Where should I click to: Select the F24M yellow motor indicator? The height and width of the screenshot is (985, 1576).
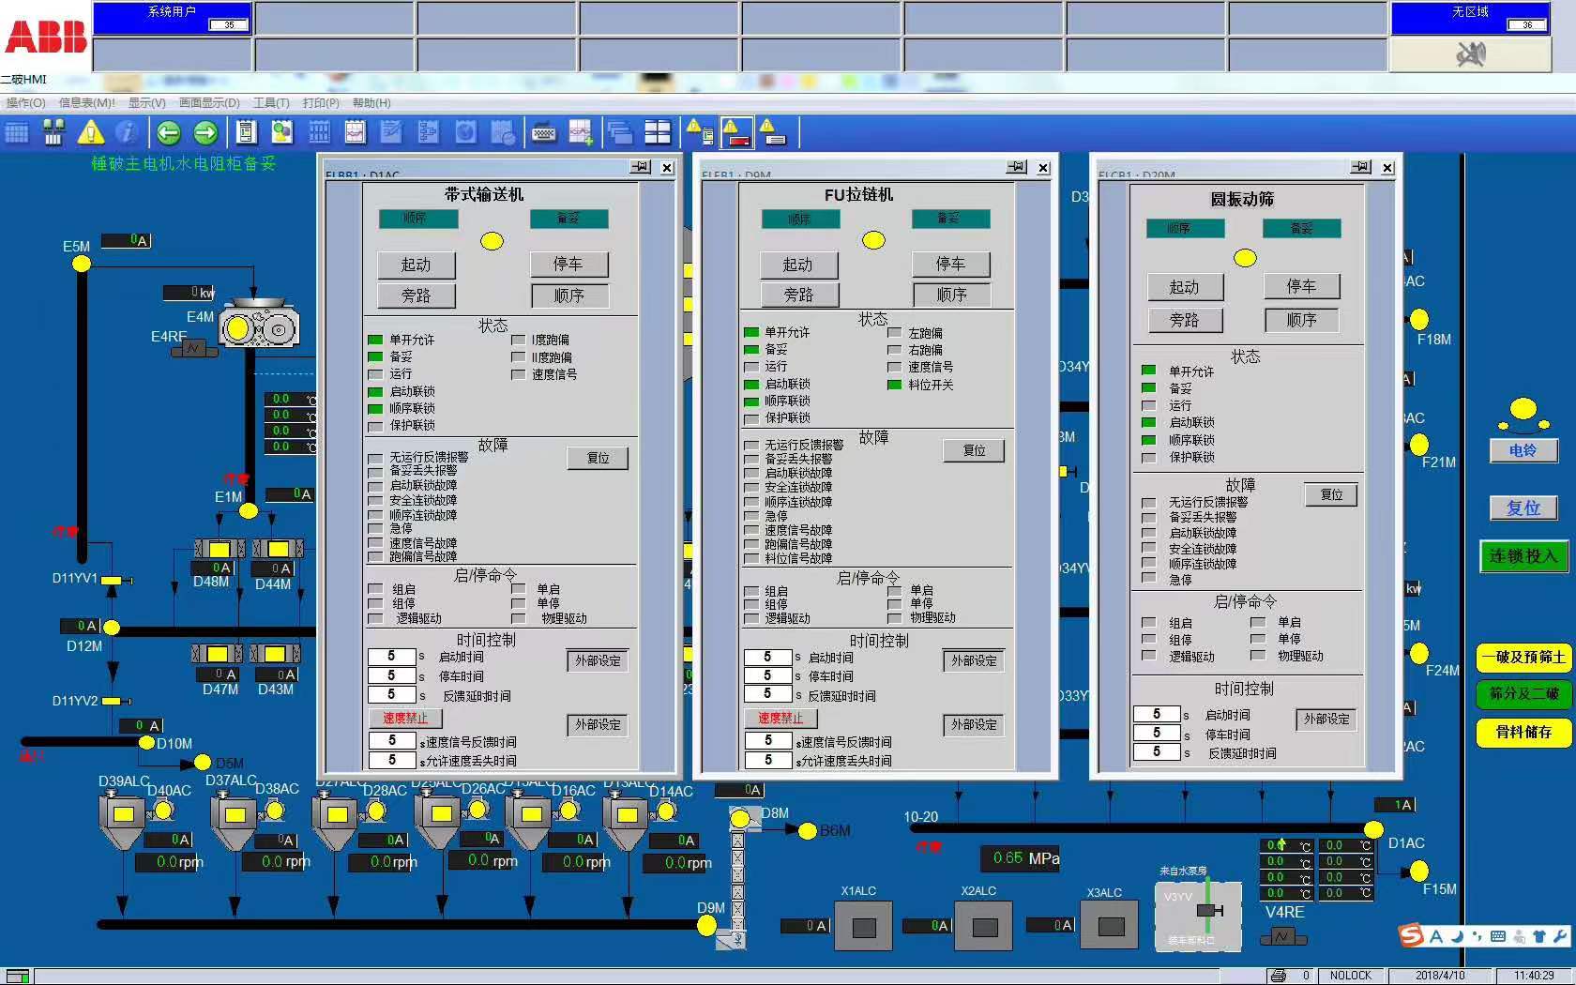point(1419,653)
